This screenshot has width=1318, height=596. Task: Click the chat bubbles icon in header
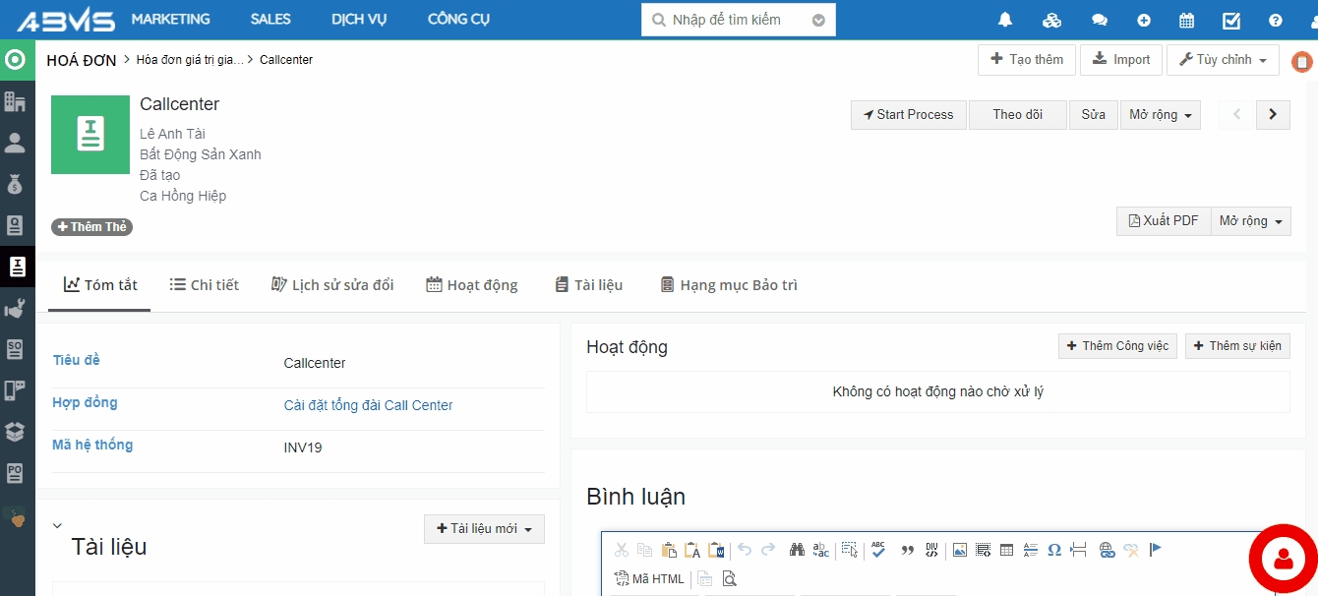1100,20
